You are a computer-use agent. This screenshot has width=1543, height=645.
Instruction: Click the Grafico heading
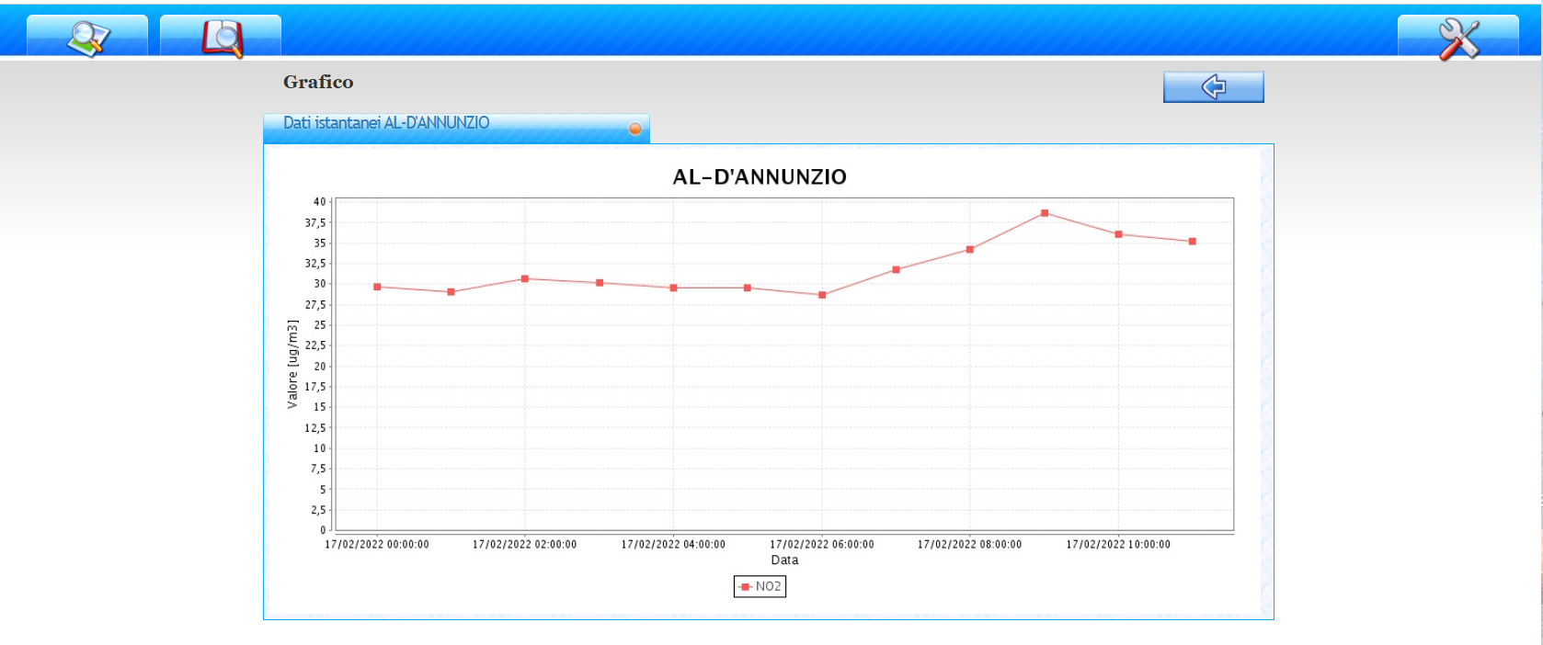(318, 82)
